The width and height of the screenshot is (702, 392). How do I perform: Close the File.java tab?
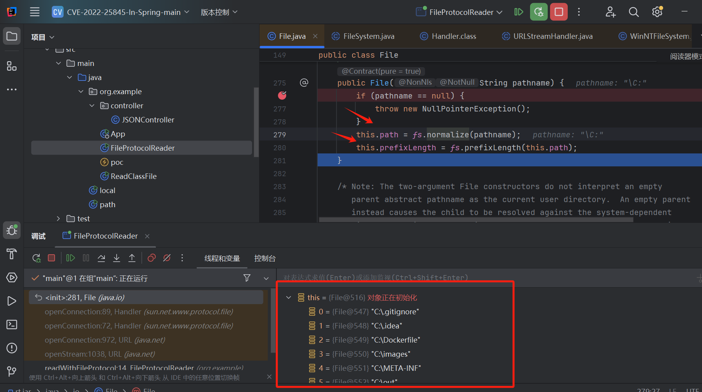[315, 36]
